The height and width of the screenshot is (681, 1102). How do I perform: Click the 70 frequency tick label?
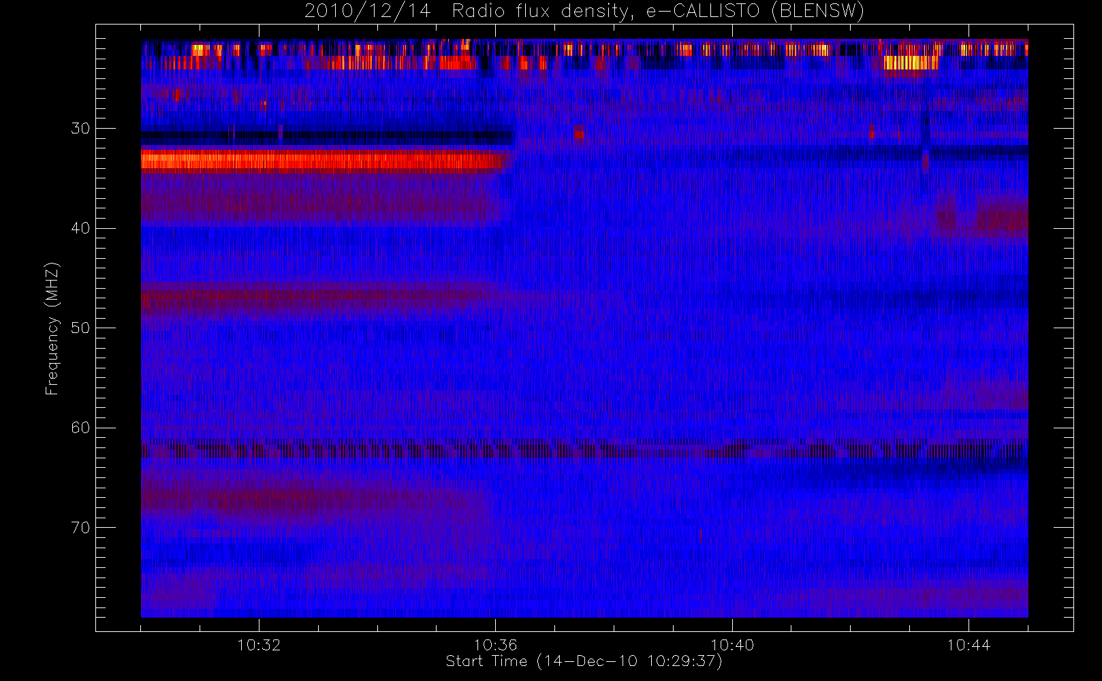click(80, 528)
